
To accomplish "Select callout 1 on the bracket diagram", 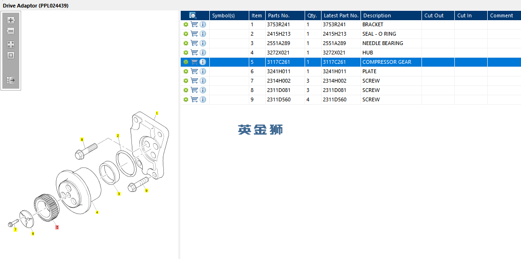I will coord(157,113).
